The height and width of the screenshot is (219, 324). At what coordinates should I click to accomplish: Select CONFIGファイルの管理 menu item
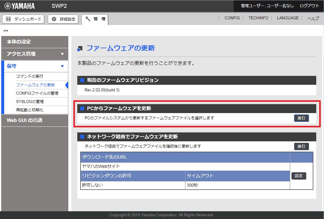coord(37,93)
